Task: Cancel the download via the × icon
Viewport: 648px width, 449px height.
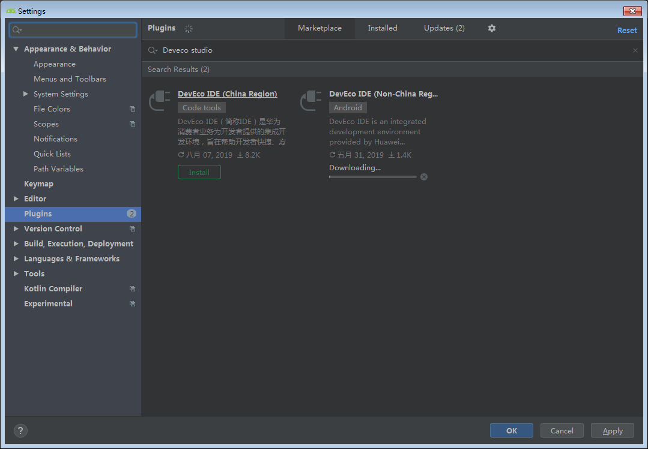Action: pyautogui.click(x=423, y=177)
